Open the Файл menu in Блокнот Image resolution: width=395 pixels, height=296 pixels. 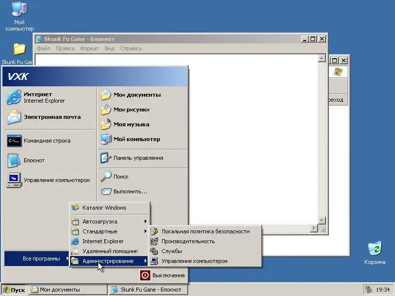click(43, 48)
